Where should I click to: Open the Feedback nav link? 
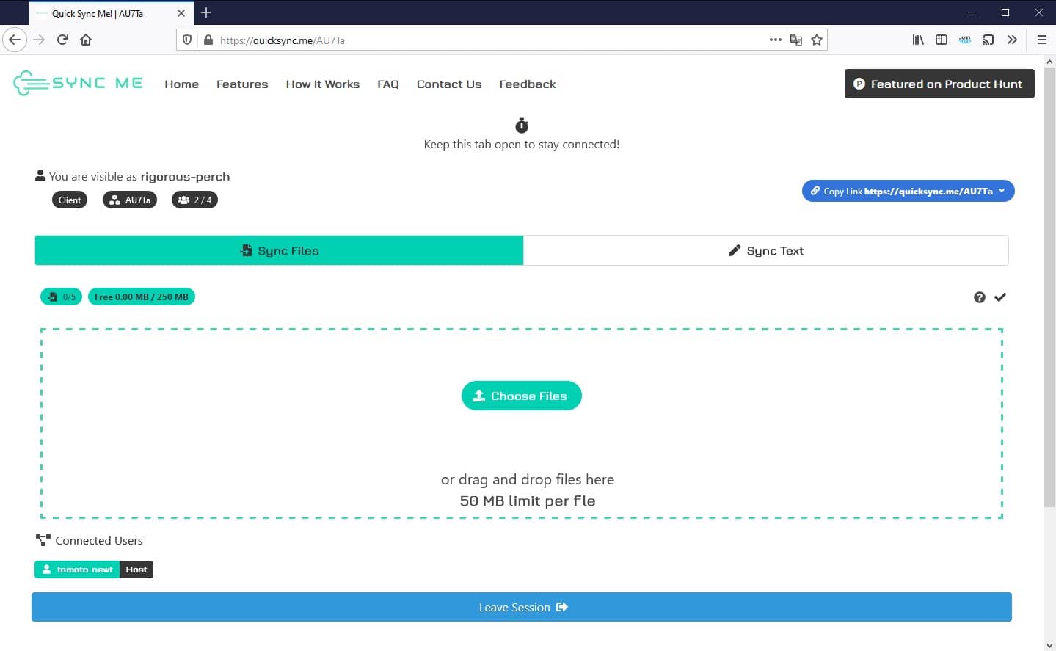pos(528,84)
